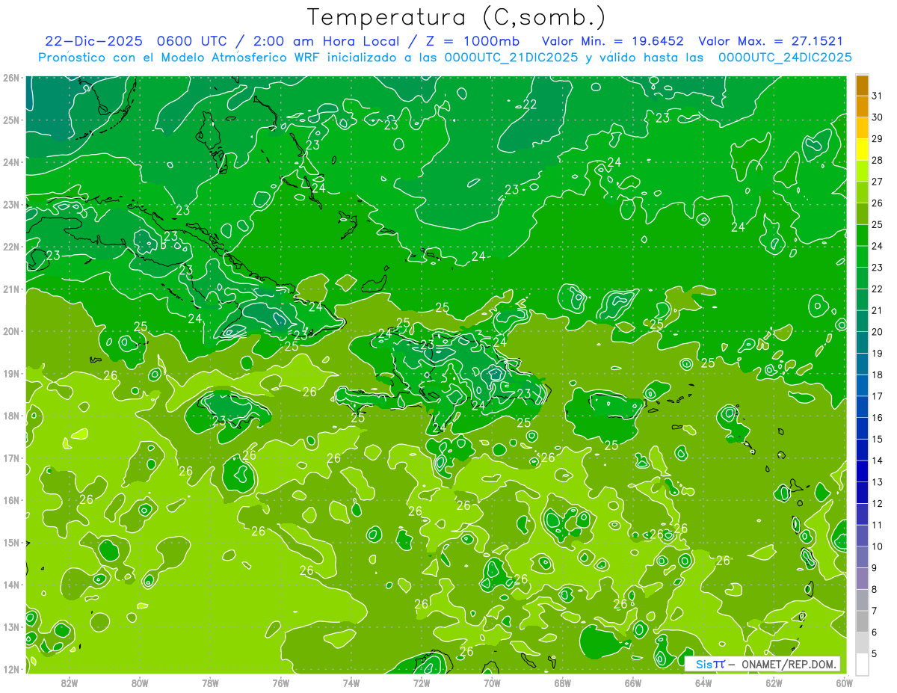Click the "18N" latitude axis label
Viewport: 897px width, 693px height.
click(x=10, y=416)
